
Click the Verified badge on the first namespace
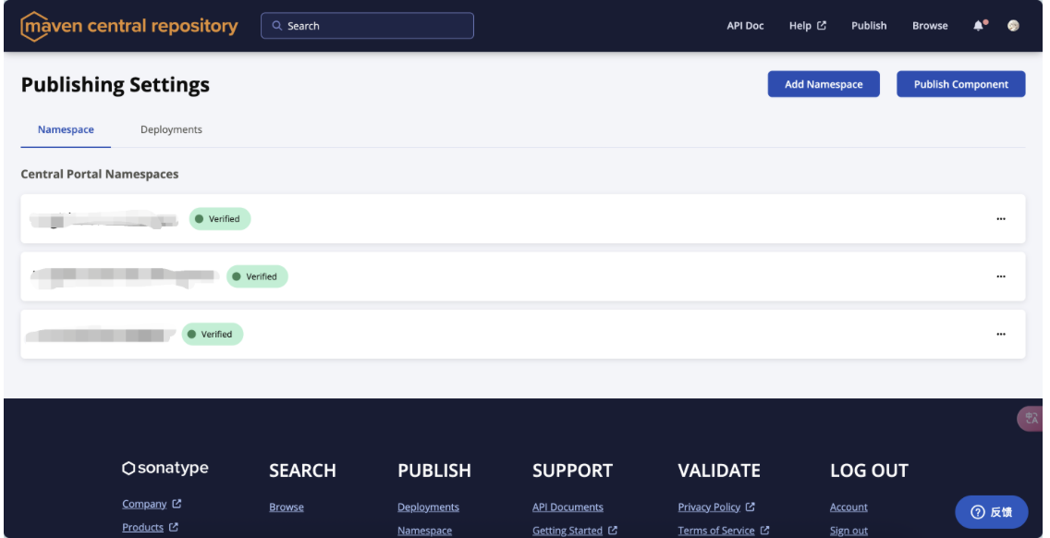point(220,219)
